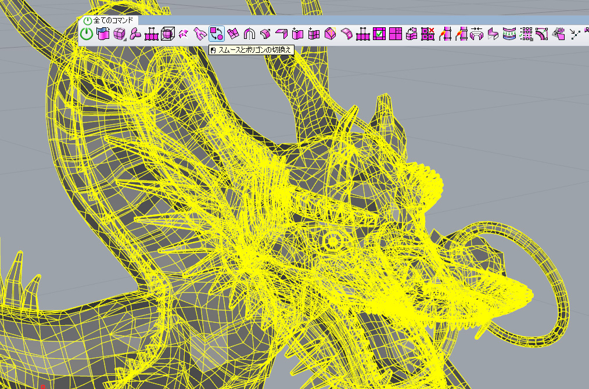
Task: Click the delete points red X icon
Action: point(428,34)
